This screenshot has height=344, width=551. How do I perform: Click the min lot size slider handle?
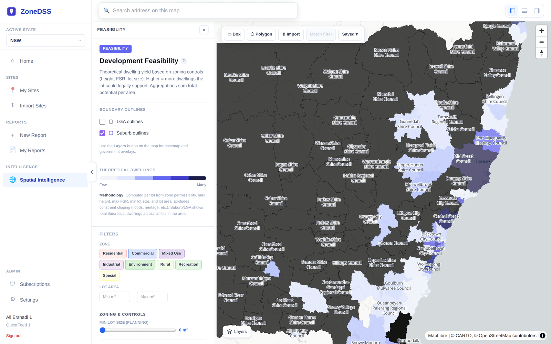click(x=102, y=330)
